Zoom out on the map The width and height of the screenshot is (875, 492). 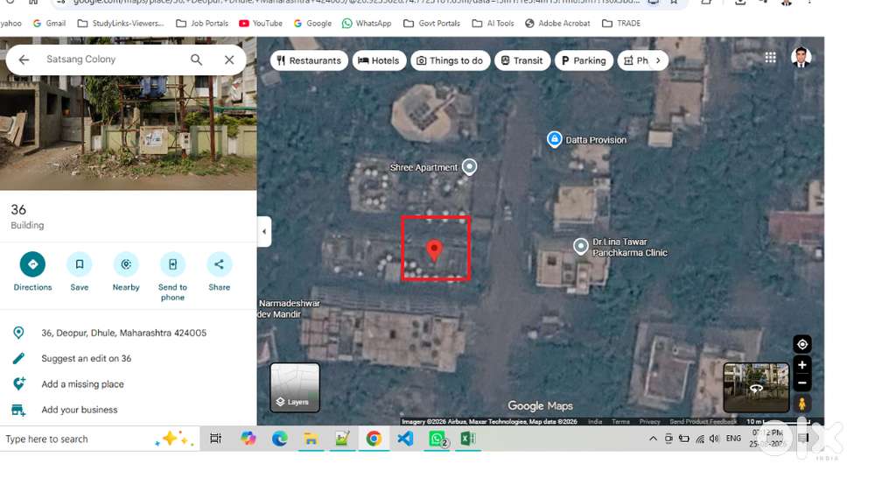[x=801, y=383]
